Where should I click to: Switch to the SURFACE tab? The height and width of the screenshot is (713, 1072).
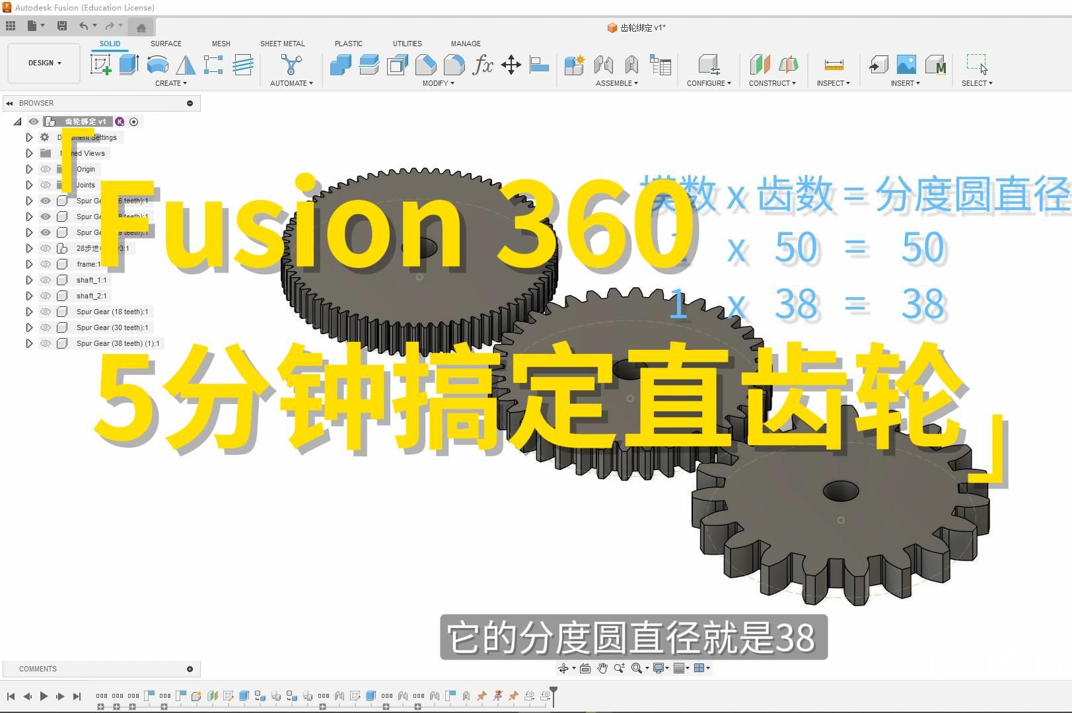click(x=165, y=43)
